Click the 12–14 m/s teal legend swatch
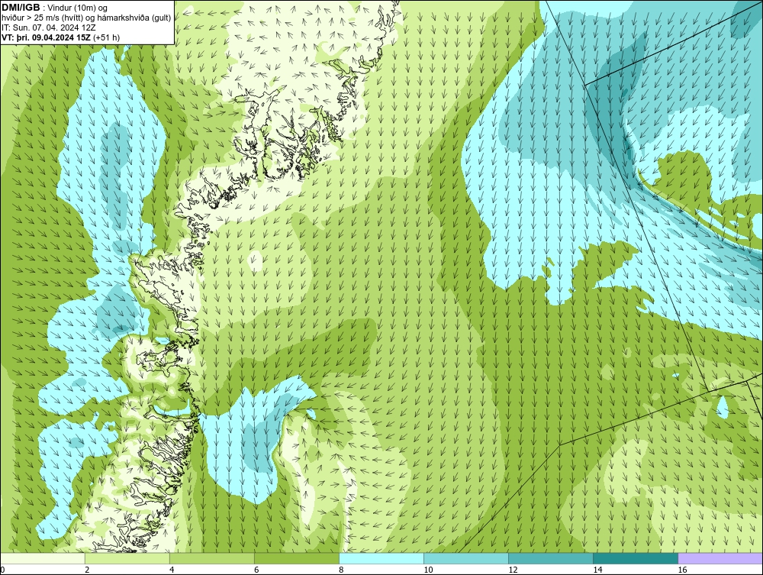The width and height of the screenshot is (763, 575). pyautogui.click(x=551, y=558)
